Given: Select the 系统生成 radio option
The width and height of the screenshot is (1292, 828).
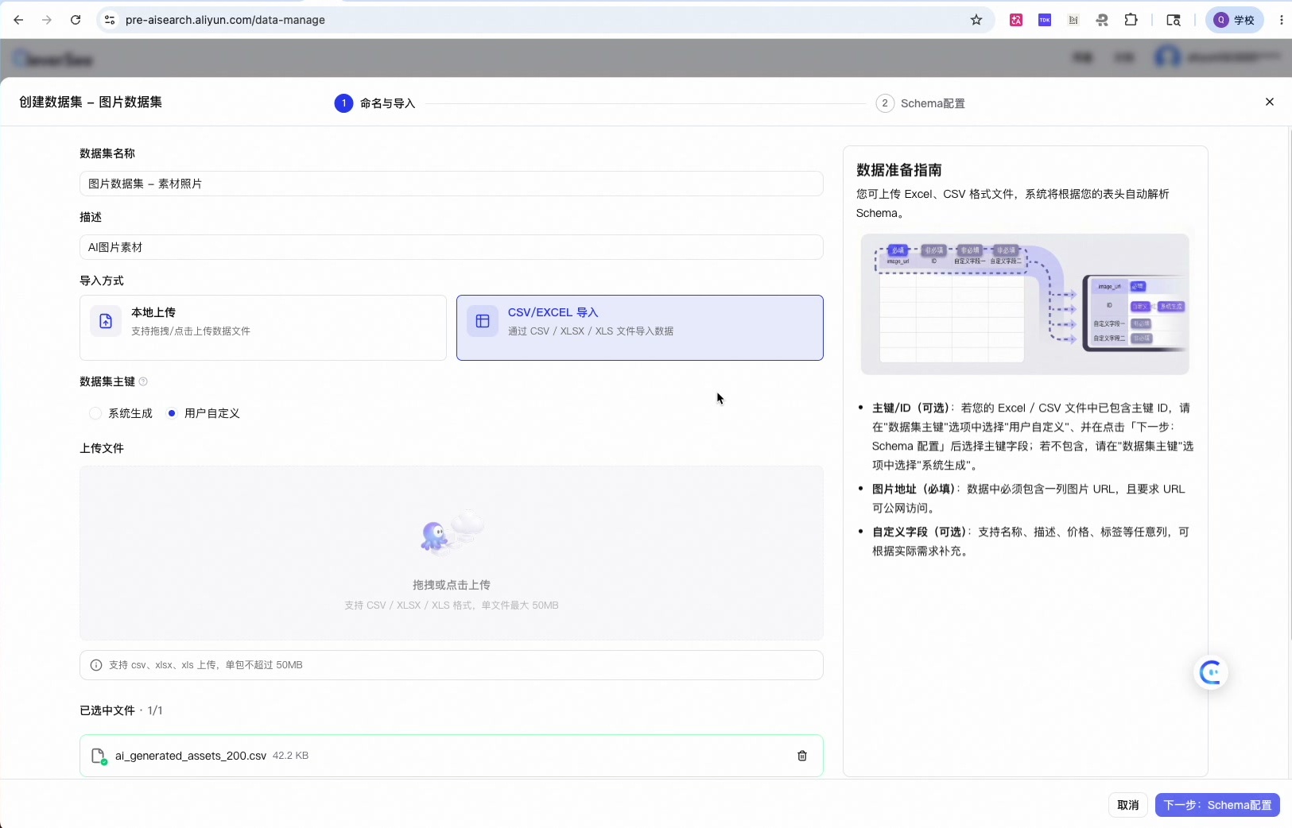Looking at the screenshot, I should (121, 413).
